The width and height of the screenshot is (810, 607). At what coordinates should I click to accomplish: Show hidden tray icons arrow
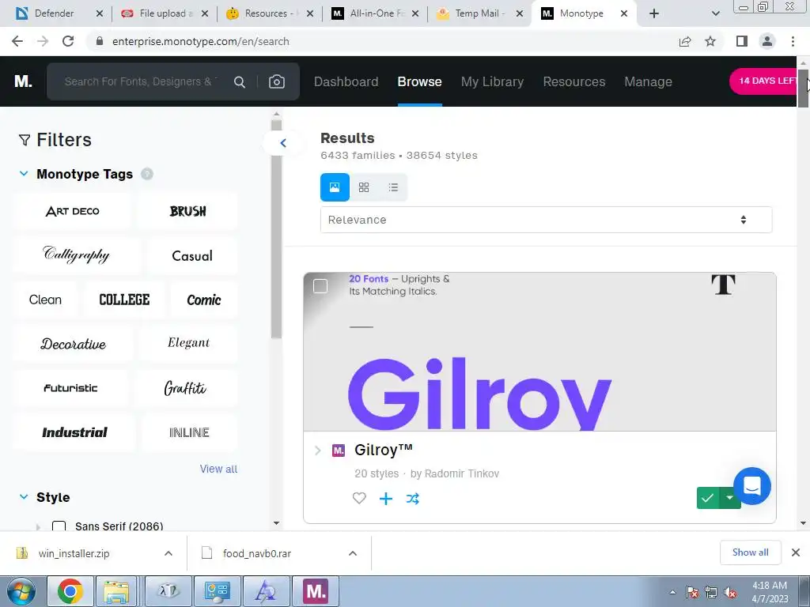(x=672, y=593)
